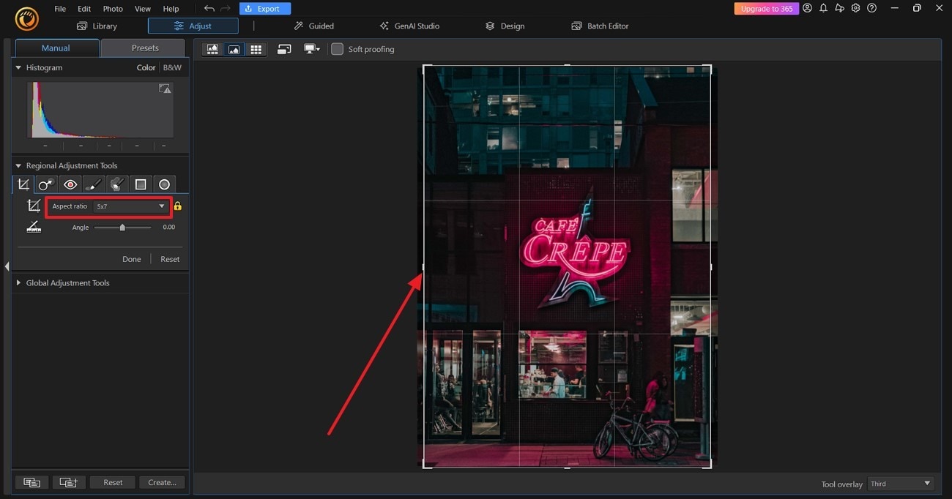
Task: Open the Batch Editor
Action: tap(600, 26)
